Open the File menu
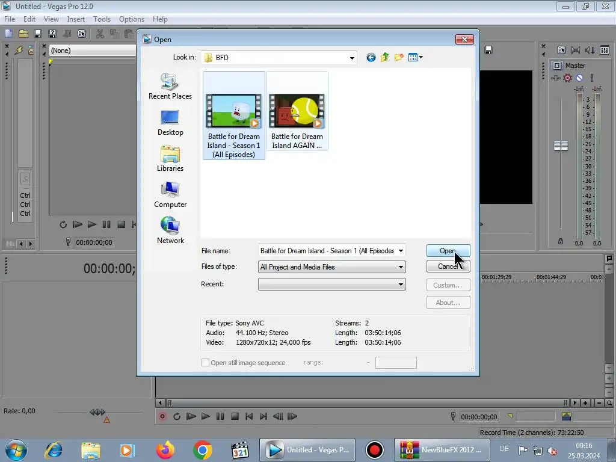This screenshot has height=462, width=616. (x=10, y=19)
